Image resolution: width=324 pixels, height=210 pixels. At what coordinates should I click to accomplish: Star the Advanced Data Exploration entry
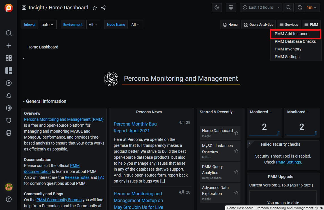(x=236, y=193)
